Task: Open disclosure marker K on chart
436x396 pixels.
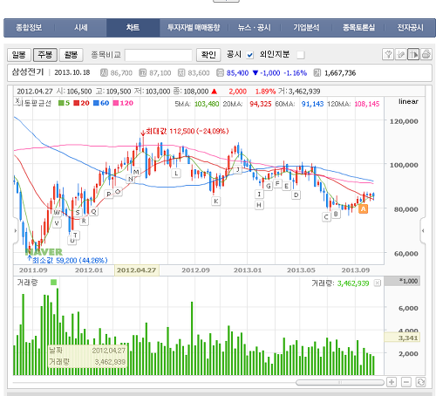Action: pyautogui.click(x=216, y=201)
